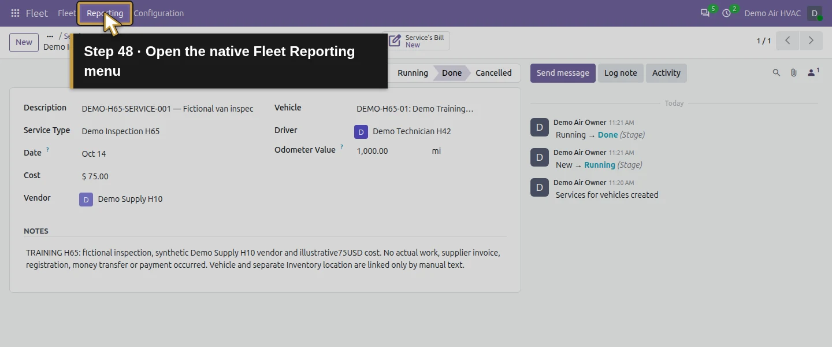Open the apps grid home menu
Viewport: 832px width, 347px height.
(x=15, y=13)
